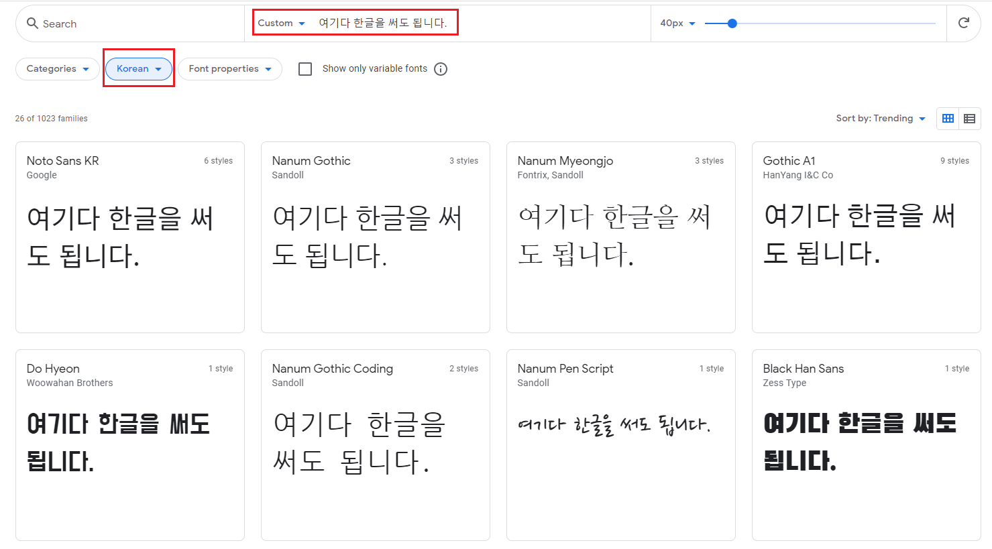Click '2 styles' on Nanum Gothic Coding
This screenshot has width=992, height=549.
464,369
